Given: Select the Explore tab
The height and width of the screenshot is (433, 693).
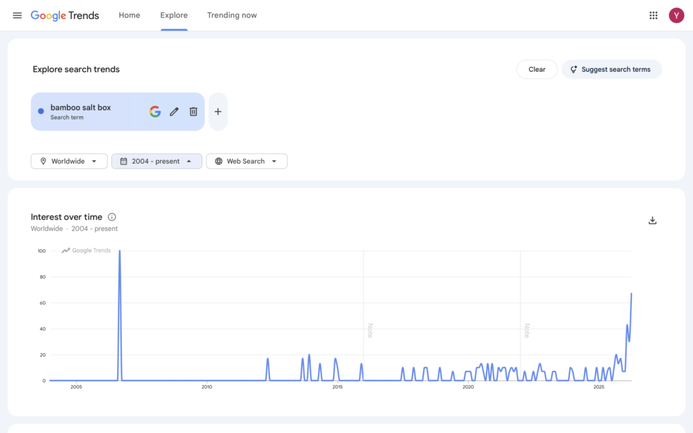Looking at the screenshot, I should pos(174,16).
